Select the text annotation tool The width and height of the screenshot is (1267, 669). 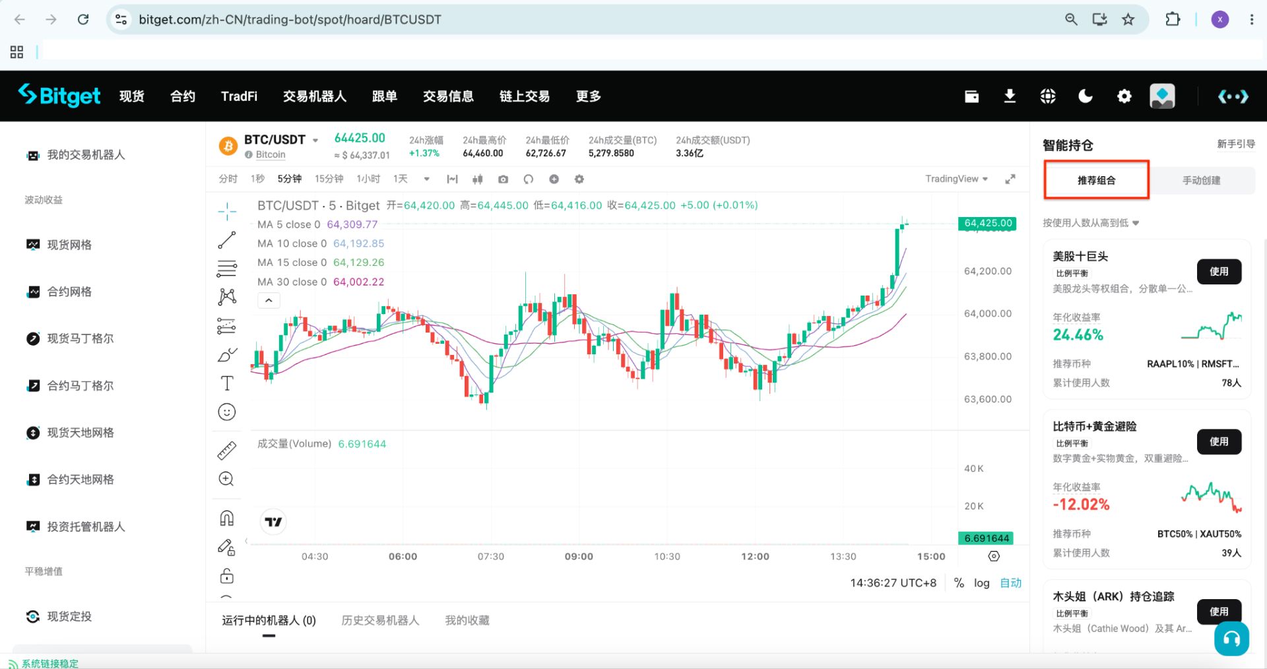pos(226,383)
